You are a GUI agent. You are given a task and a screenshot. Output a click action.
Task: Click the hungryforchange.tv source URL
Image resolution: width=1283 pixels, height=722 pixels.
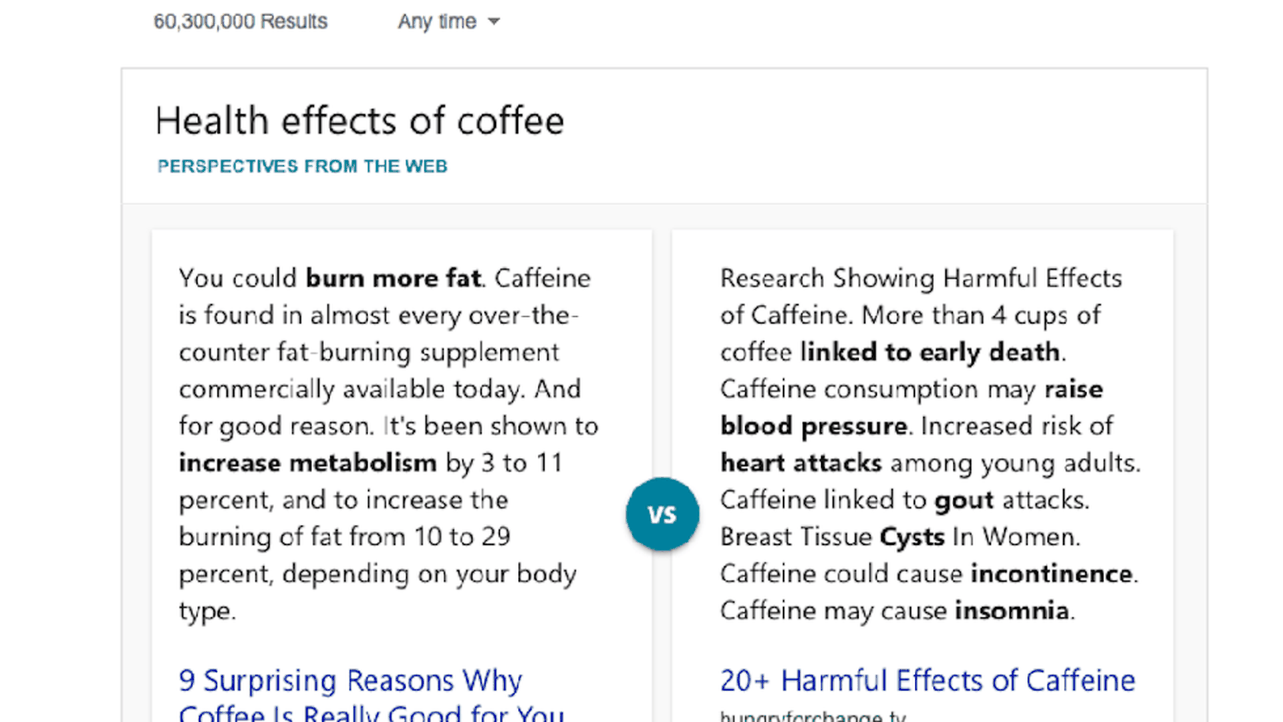coord(813,717)
